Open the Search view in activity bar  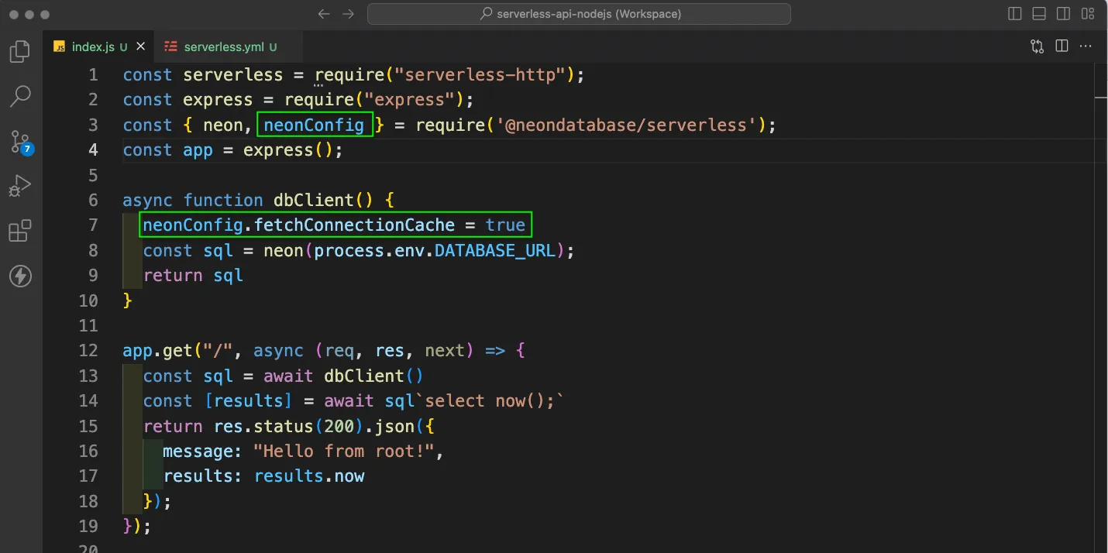[x=20, y=97]
